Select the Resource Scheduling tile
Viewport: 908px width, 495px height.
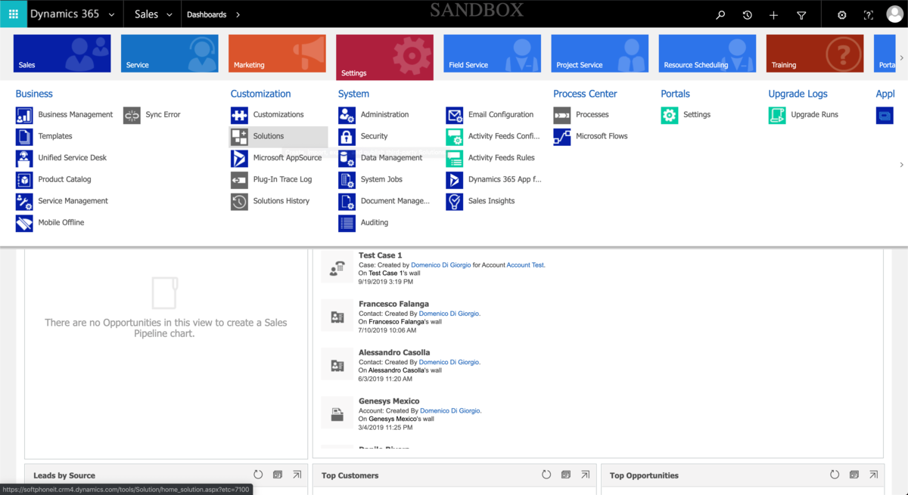coord(707,54)
